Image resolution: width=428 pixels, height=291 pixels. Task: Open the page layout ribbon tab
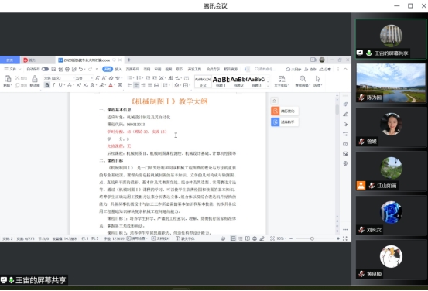pyautogui.click(x=132, y=69)
